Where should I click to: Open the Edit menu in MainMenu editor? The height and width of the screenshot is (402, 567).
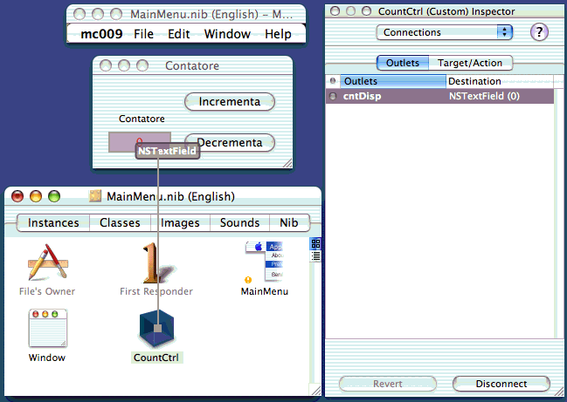point(178,34)
